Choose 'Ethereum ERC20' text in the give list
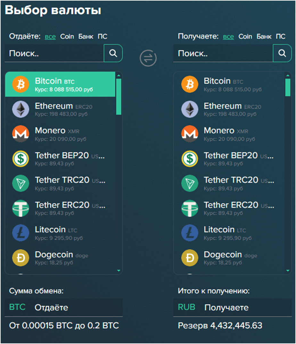 64,106
